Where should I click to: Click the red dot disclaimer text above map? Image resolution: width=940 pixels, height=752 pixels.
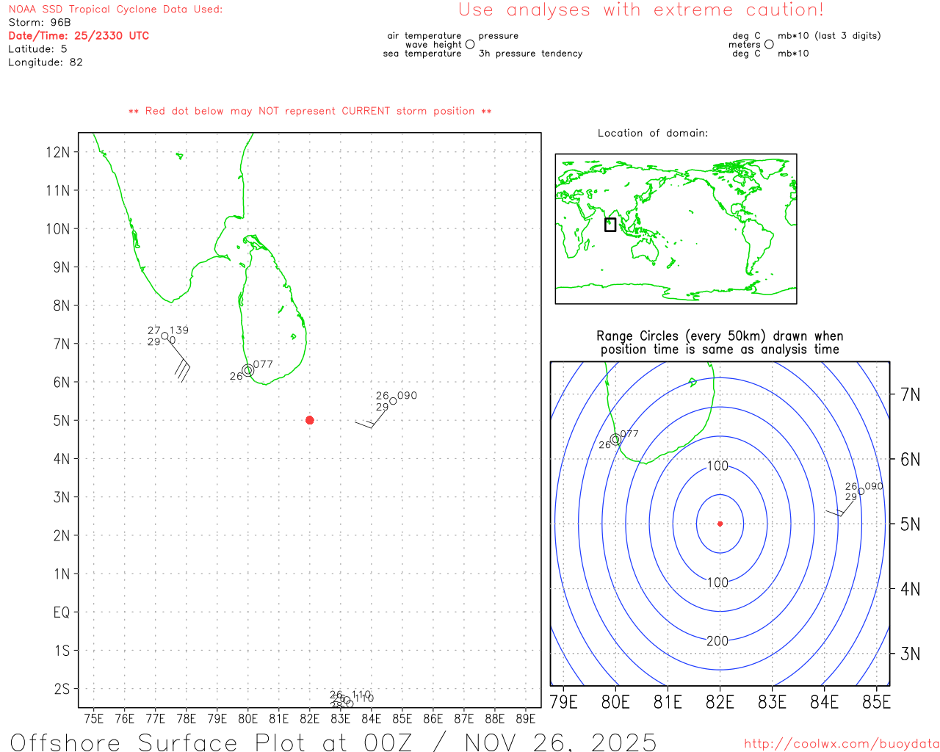point(310,111)
